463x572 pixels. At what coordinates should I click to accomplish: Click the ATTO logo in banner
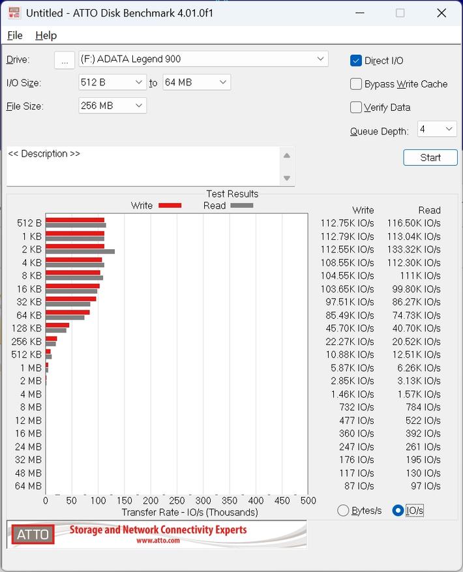pyautogui.click(x=33, y=534)
